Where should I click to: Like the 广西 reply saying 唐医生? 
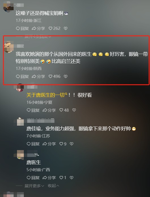pos(63,178)
